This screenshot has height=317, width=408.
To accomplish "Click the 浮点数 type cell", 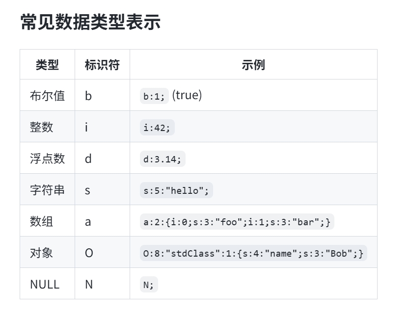I will (47, 158).
